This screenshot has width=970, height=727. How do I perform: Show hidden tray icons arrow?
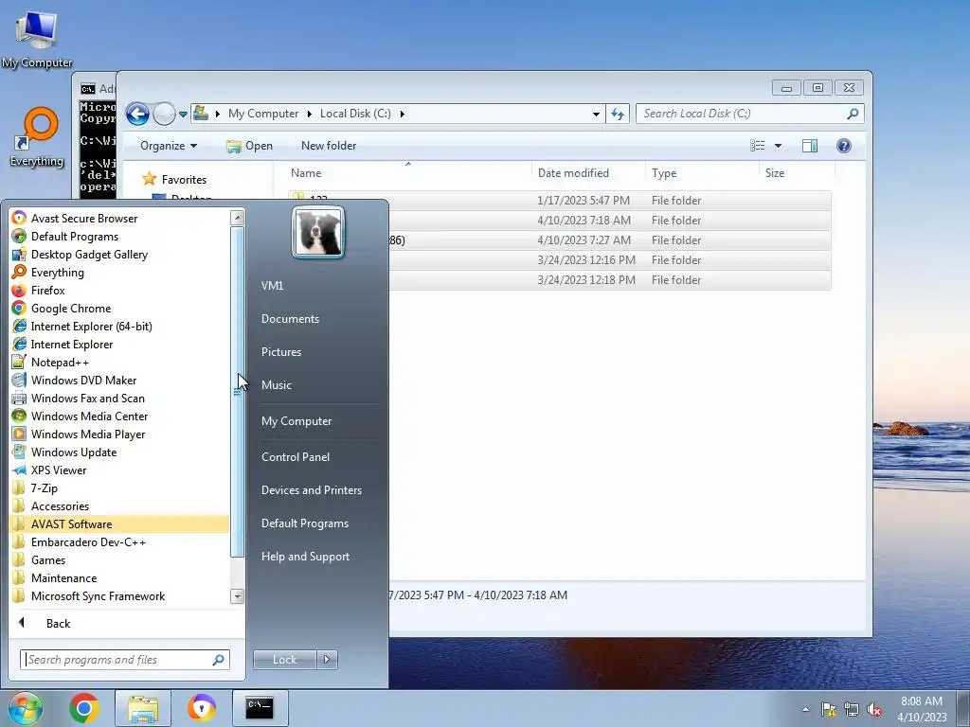[805, 709]
